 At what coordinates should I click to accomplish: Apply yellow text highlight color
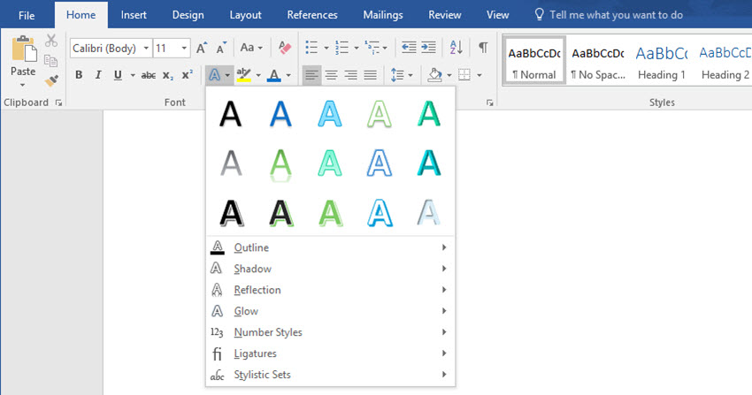click(x=243, y=75)
